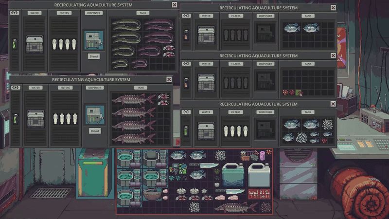
Task: Pick up the upper knife in inventory
Action: [x=204, y=165]
